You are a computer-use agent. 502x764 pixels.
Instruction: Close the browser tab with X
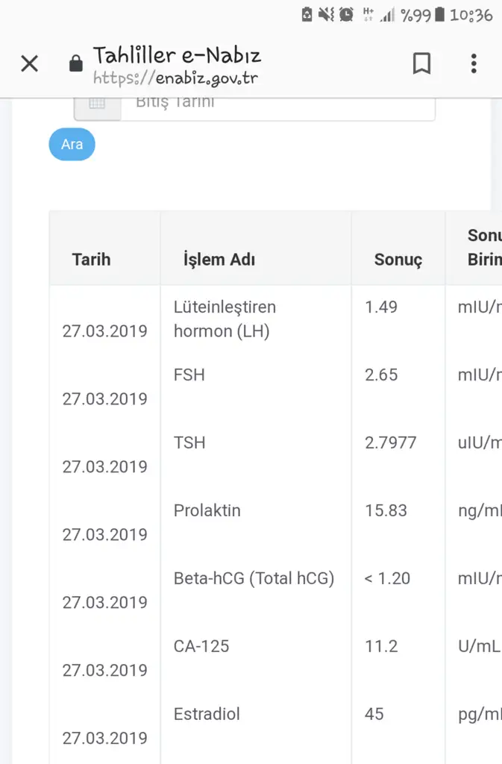[29, 64]
